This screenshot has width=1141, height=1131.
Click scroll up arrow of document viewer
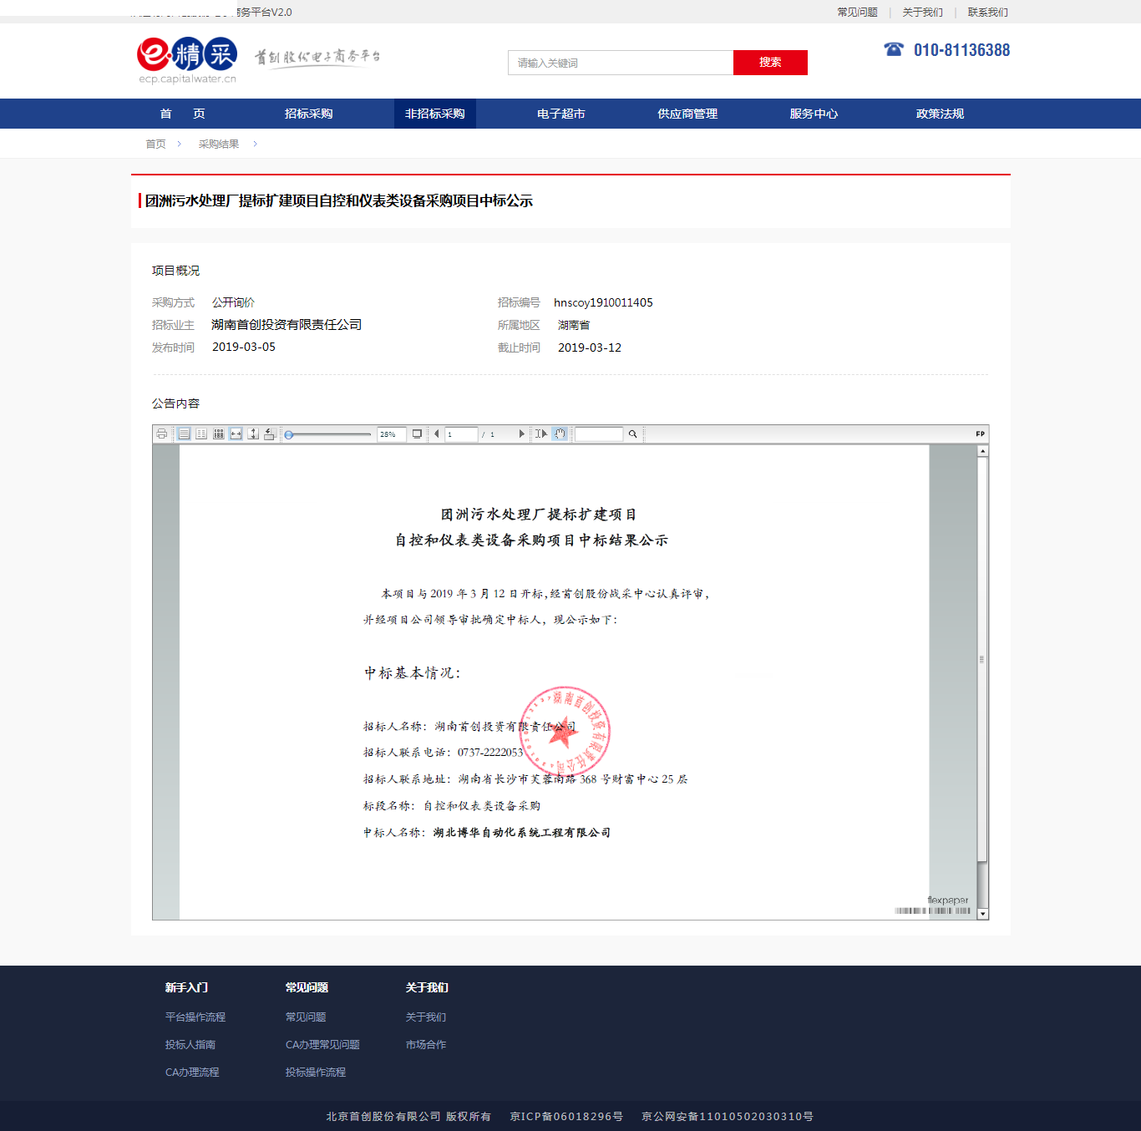pos(983,450)
